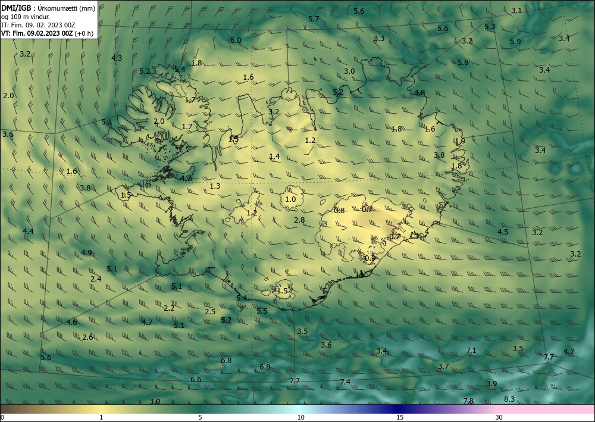Click the map value 5.7
This screenshot has width=595, height=422.
(x=314, y=18)
